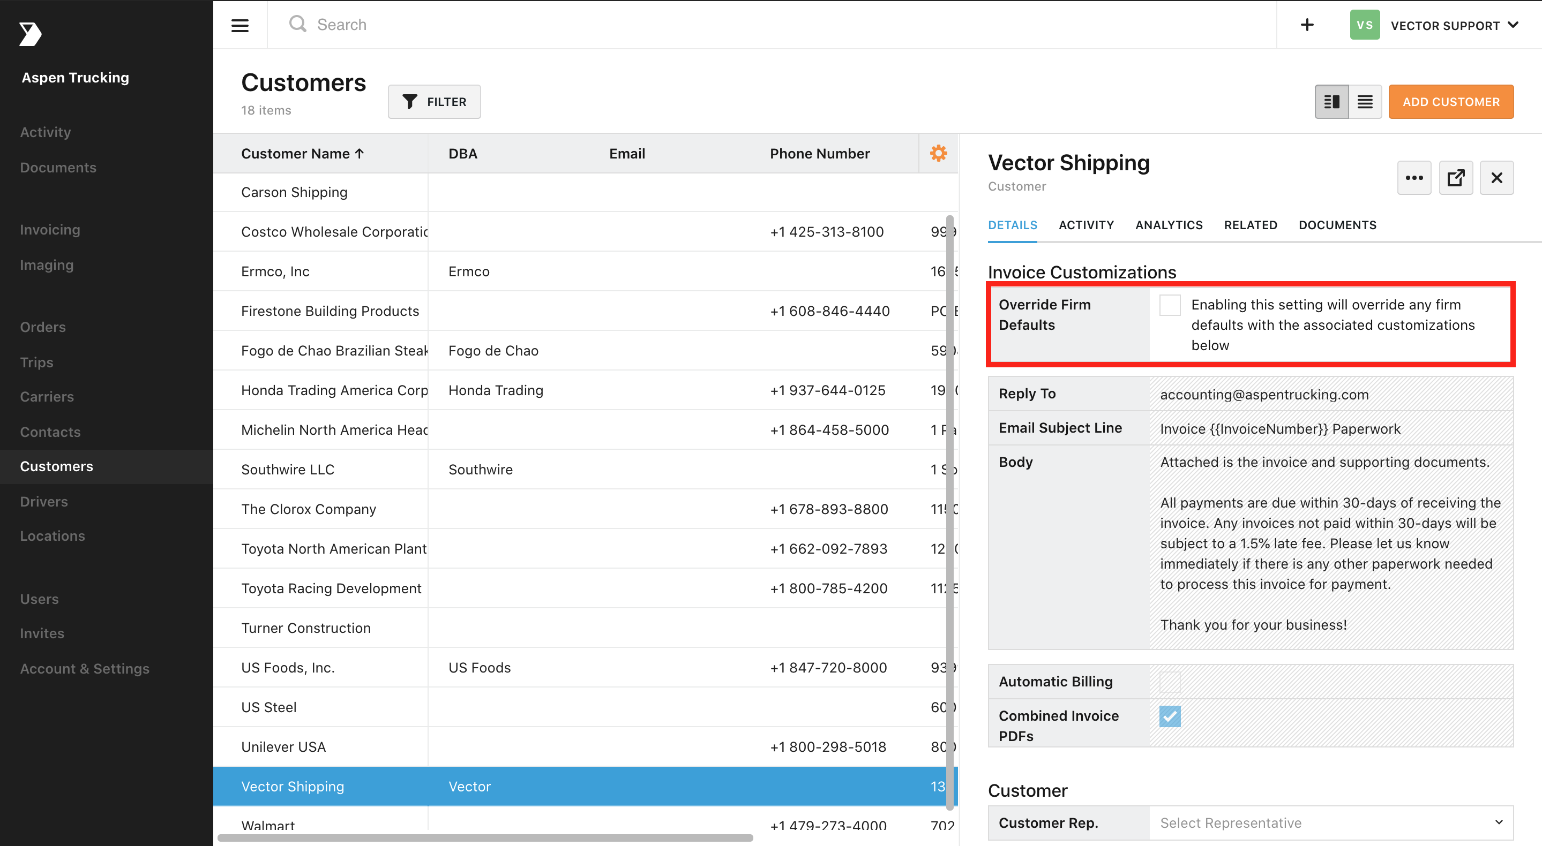1542x846 pixels.
Task: Open Activity in the sidebar
Action: pyautogui.click(x=46, y=132)
